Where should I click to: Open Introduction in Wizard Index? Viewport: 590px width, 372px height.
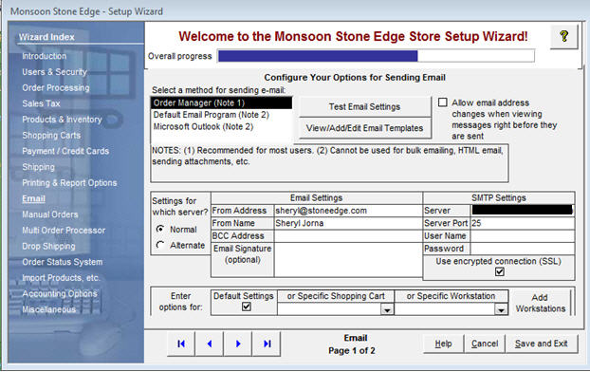pos(44,56)
